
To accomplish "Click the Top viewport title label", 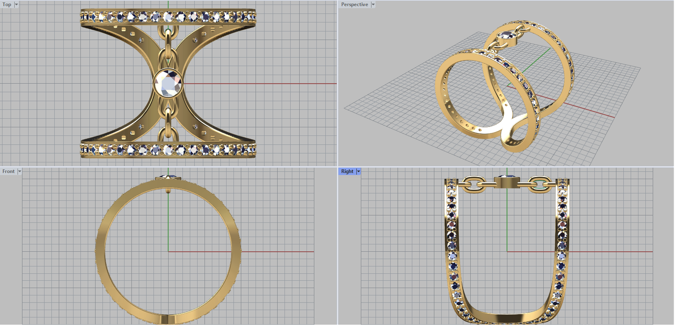I will [7, 5].
